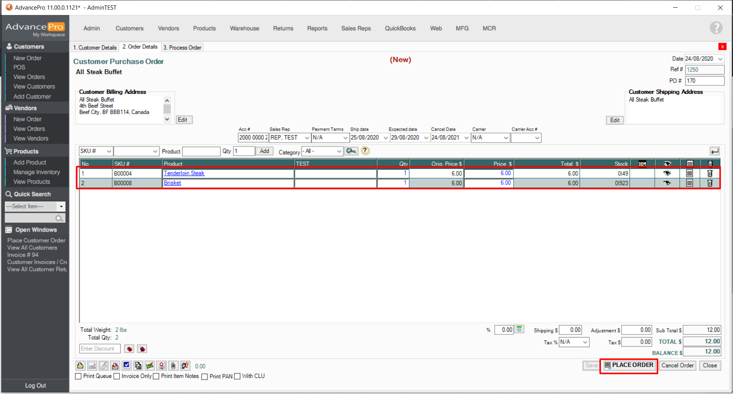
Task: Click the Enter Discount input field
Action: (100, 349)
